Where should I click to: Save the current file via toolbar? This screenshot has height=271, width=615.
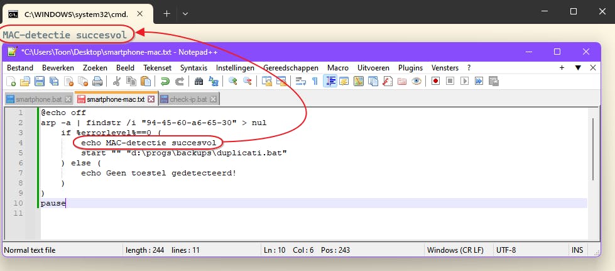(x=40, y=81)
